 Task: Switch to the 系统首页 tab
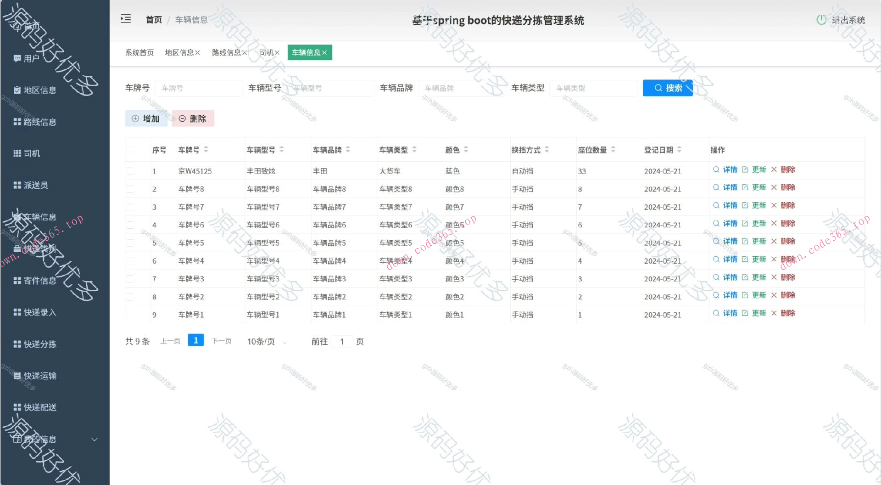coord(139,52)
